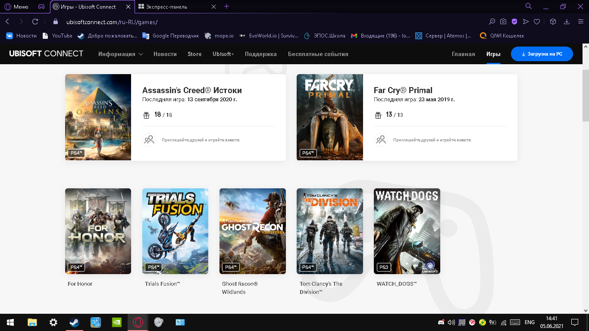Open the ЭПОС.Школа bookmark
The image size is (589, 331).
coord(325,36)
